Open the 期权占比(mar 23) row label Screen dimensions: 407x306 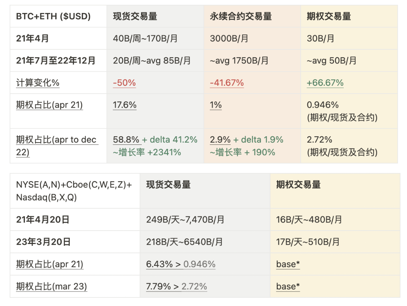[x=51, y=286]
